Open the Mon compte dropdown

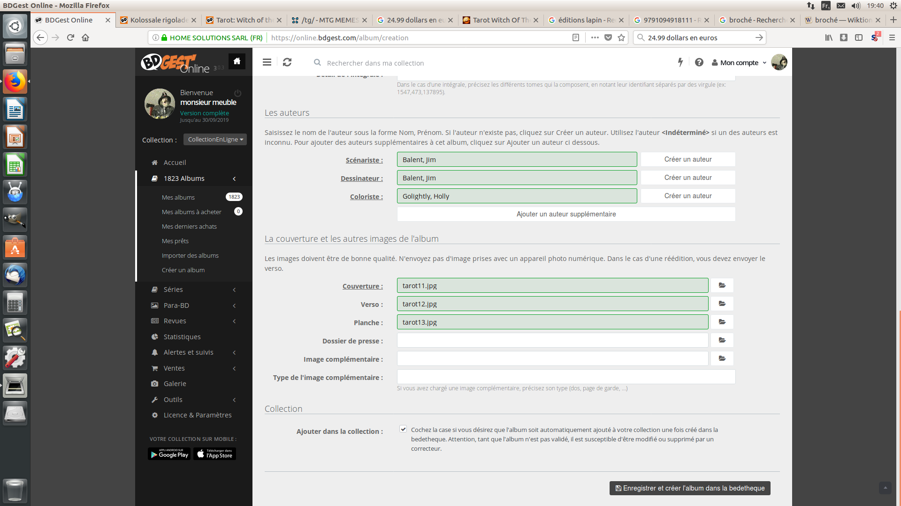pos(739,63)
